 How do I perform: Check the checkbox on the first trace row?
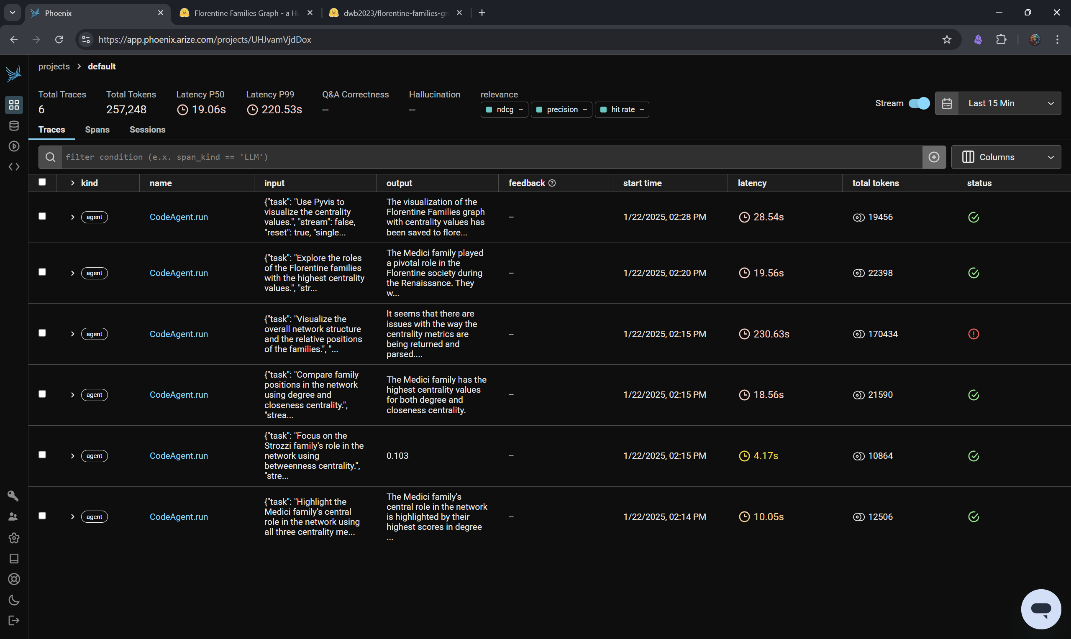pos(42,217)
